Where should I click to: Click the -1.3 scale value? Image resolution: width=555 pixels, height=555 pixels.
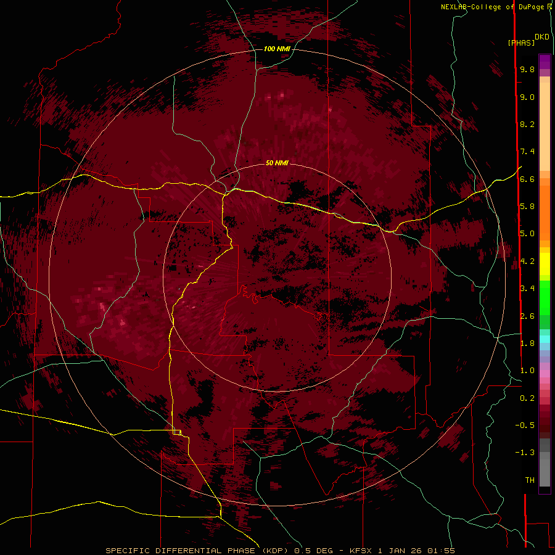click(525, 453)
